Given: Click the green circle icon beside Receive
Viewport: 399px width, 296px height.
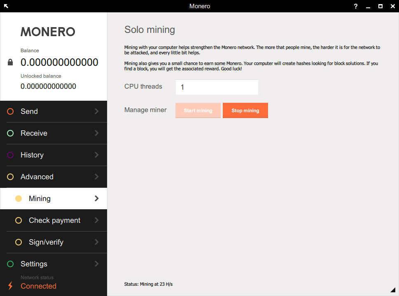Looking at the screenshot, I should [x=10, y=133].
